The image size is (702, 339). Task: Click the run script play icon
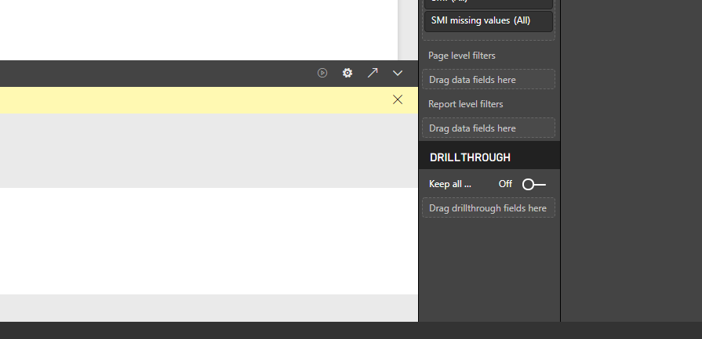click(322, 73)
